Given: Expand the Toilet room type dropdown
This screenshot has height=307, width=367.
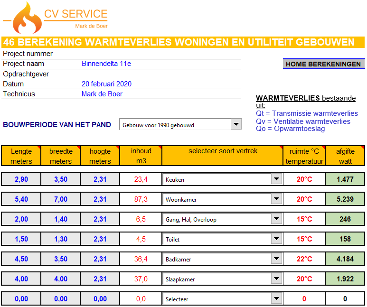Looking at the screenshot, I should pos(276,239).
